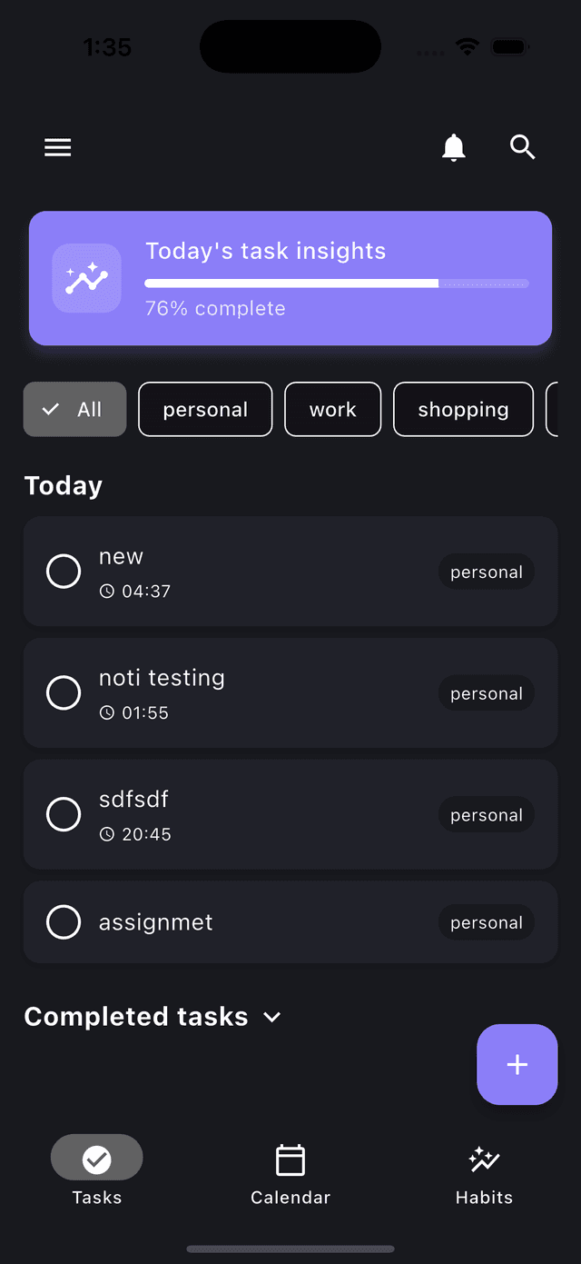The image size is (581, 1264).
Task: Open Habits sparkle icon tab
Action: [484, 1159]
